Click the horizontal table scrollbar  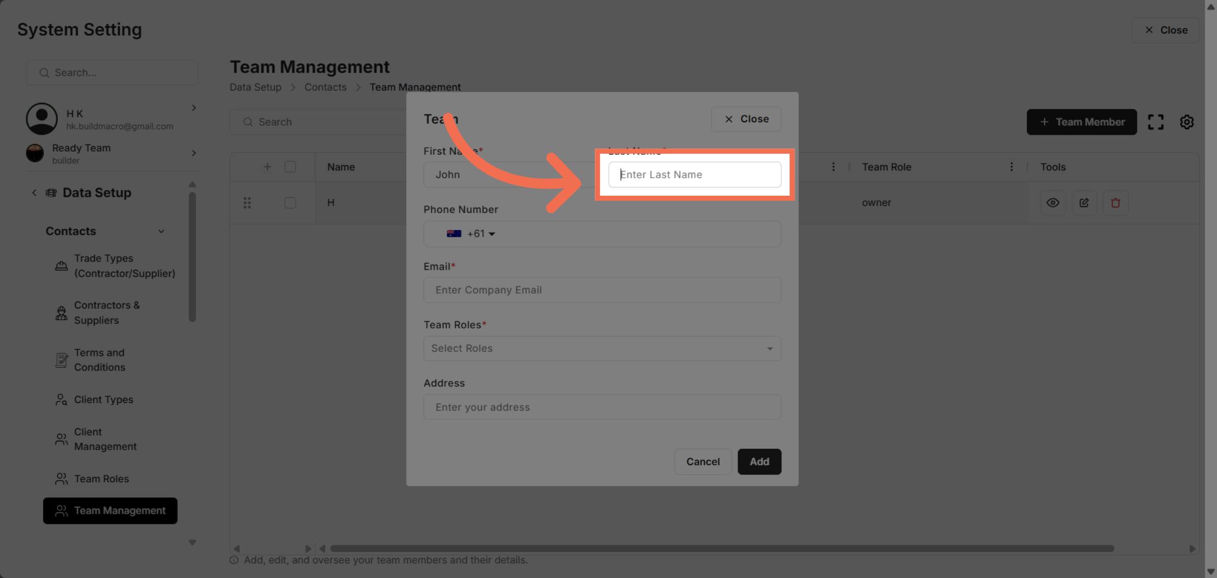[722, 549]
